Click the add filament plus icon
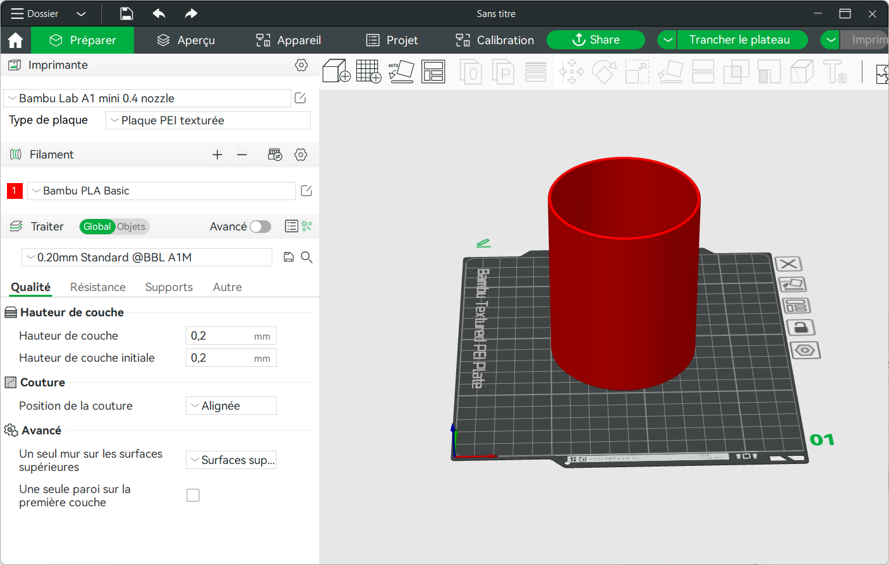889x565 pixels. pyautogui.click(x=217, y=155)
